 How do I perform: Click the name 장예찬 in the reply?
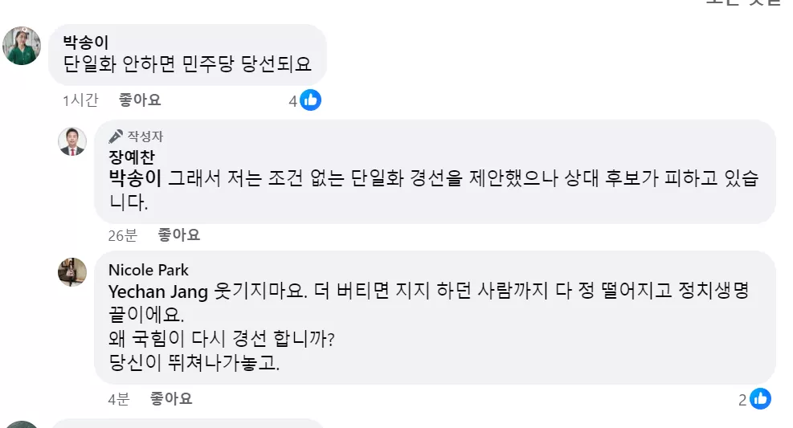pyautogui.click(x=132, y=157)
